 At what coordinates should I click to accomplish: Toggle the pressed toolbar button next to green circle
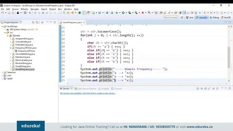coord(84,13)
